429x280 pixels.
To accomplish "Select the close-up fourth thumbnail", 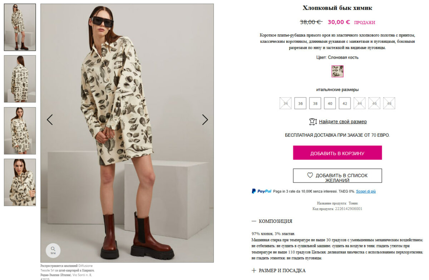I will pos(20,182).
